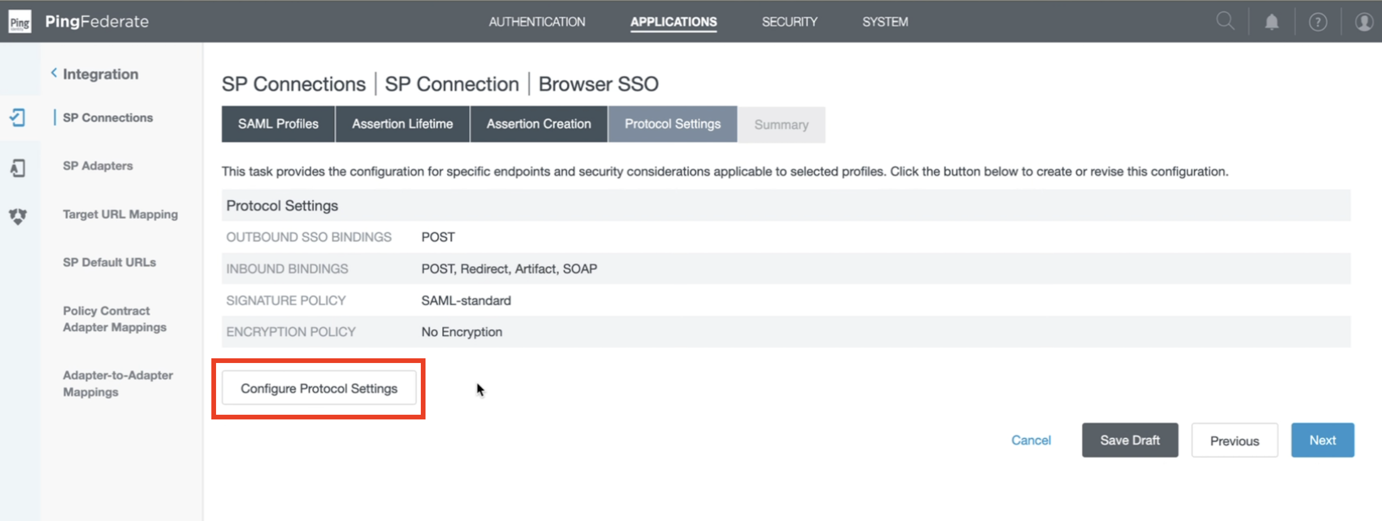Select the Protocol Settings tab
The height and width of the screenshot is (521, 1382).
[x=672, y=124]
